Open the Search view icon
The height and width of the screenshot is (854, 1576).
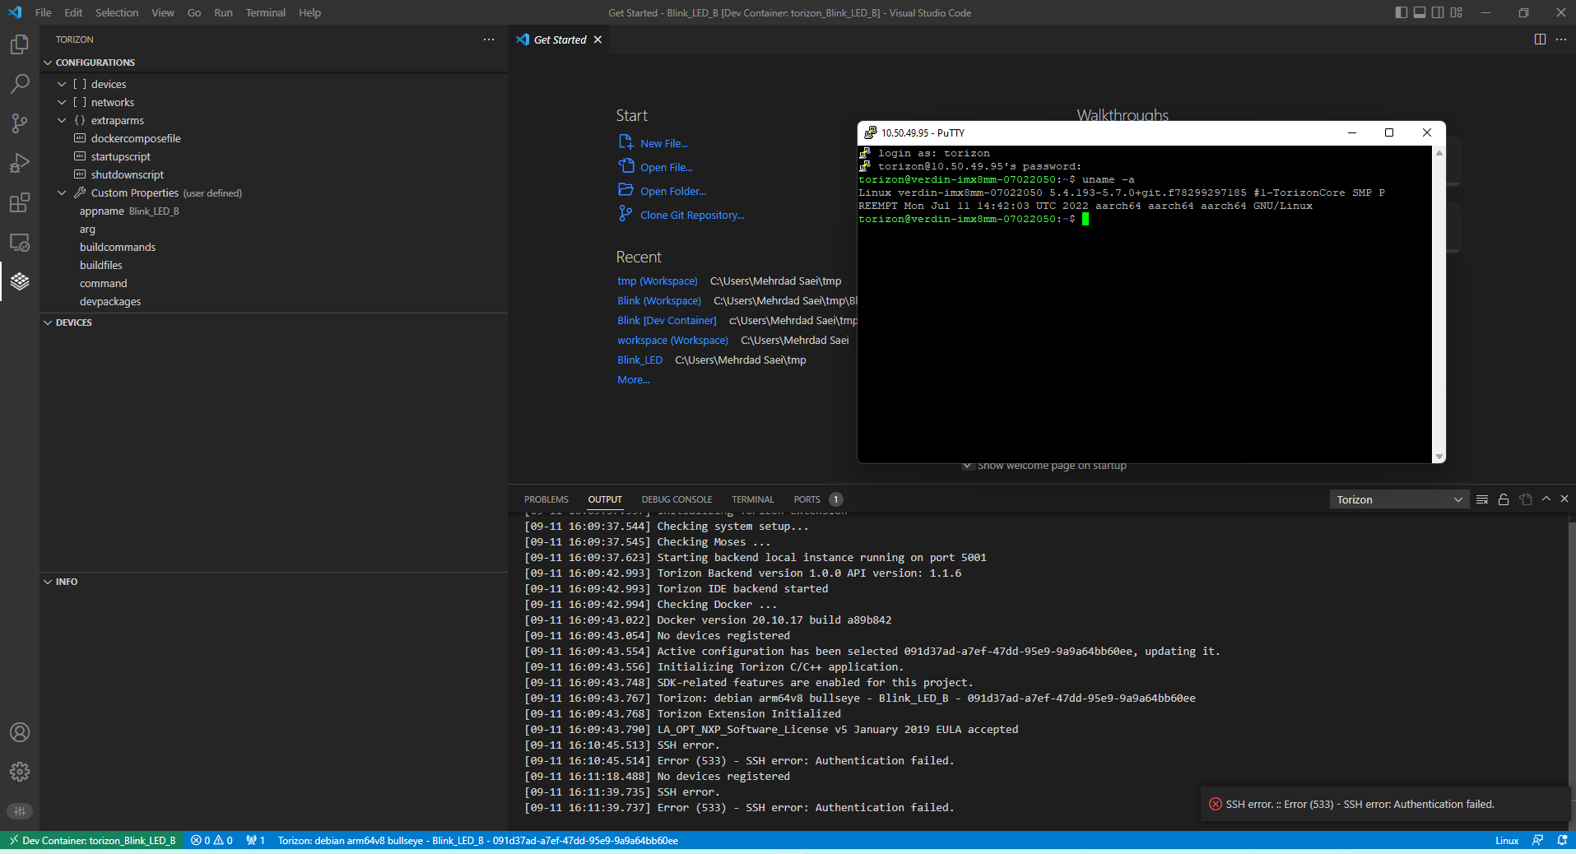(20, 84)
